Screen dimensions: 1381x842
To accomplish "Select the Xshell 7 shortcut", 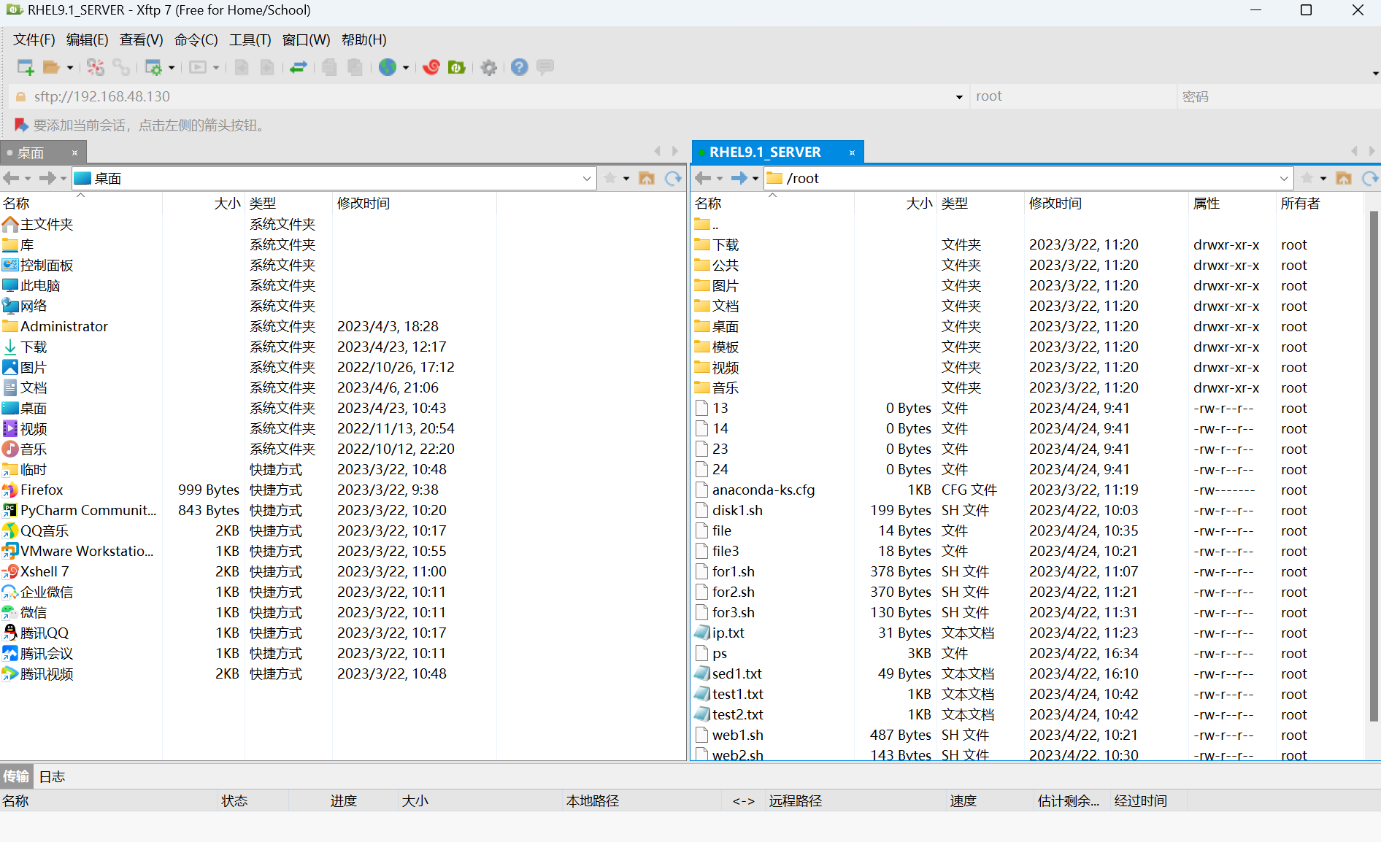I will [45, 571].
